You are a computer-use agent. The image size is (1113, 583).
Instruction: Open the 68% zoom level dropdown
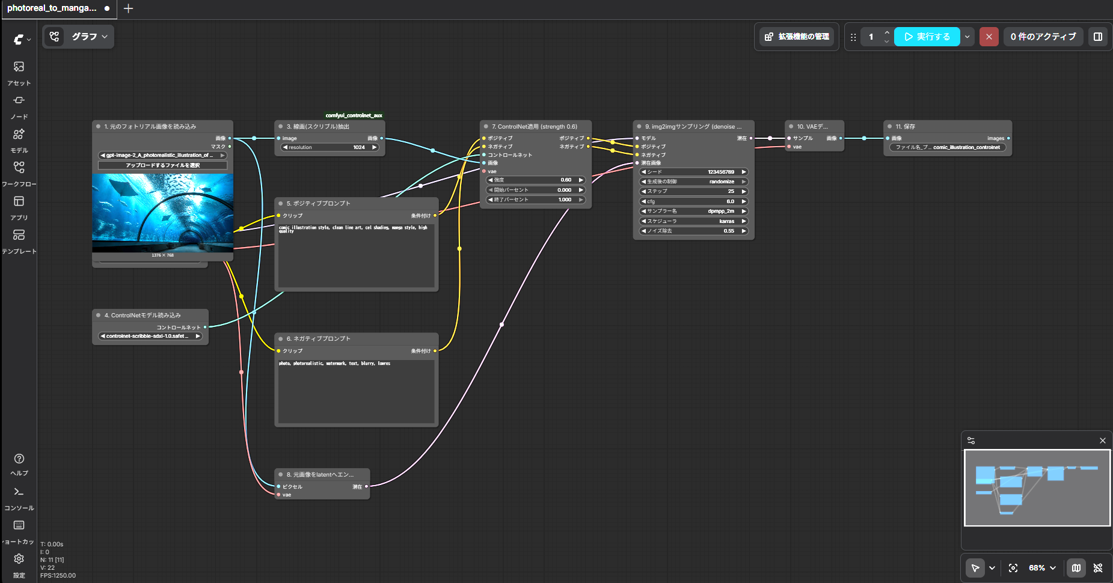click(x=1042, y=568)
